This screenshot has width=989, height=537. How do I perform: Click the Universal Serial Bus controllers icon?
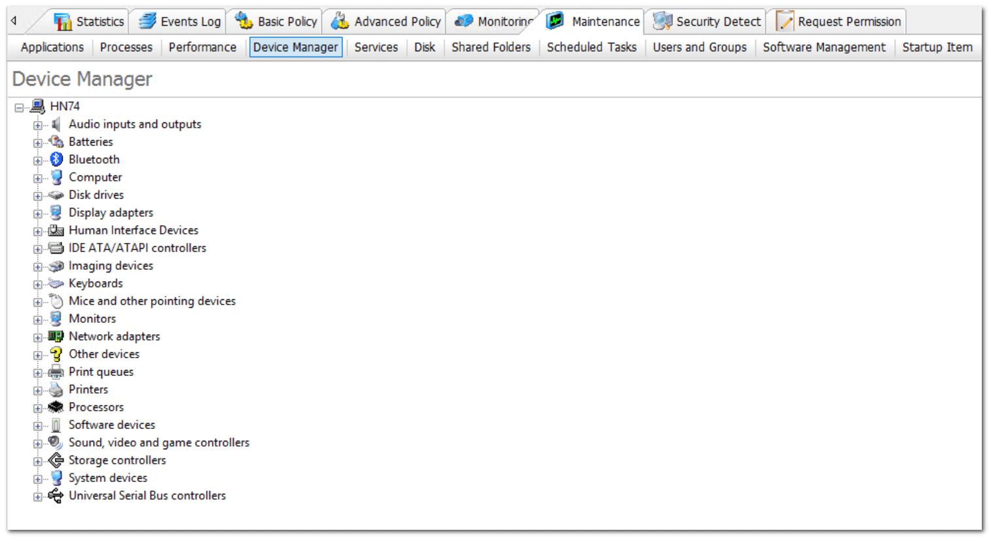(x=56, y=495)
